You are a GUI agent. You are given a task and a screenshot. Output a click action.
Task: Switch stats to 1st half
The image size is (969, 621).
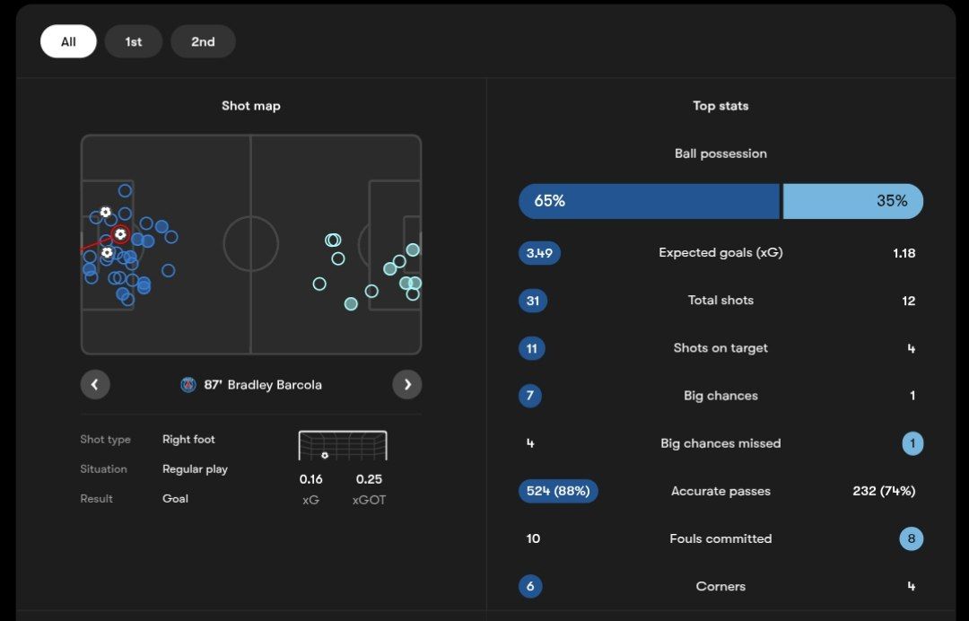point(134,41)
